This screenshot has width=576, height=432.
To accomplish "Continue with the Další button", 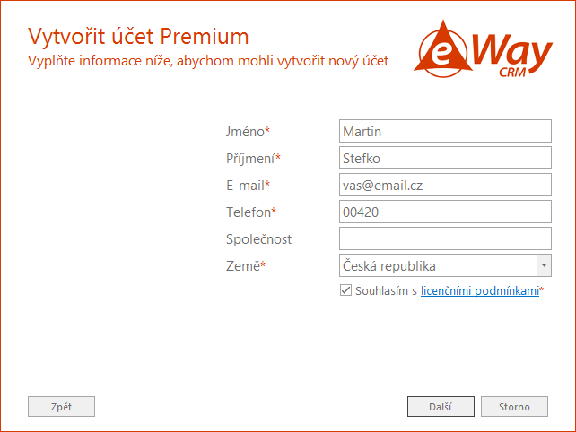I will tap(441, 406).
